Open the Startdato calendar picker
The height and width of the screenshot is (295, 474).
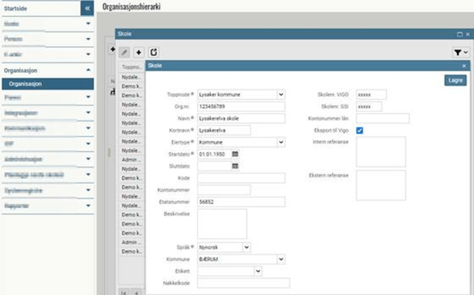pos(236,154)
